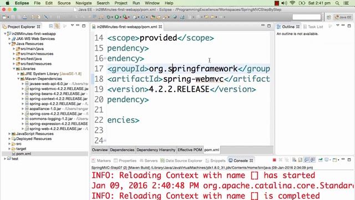Viewport: 355px width, 200px height.
Task: Open the Project Explorer view menu dropdown
Action: click(x=72, y=26)
